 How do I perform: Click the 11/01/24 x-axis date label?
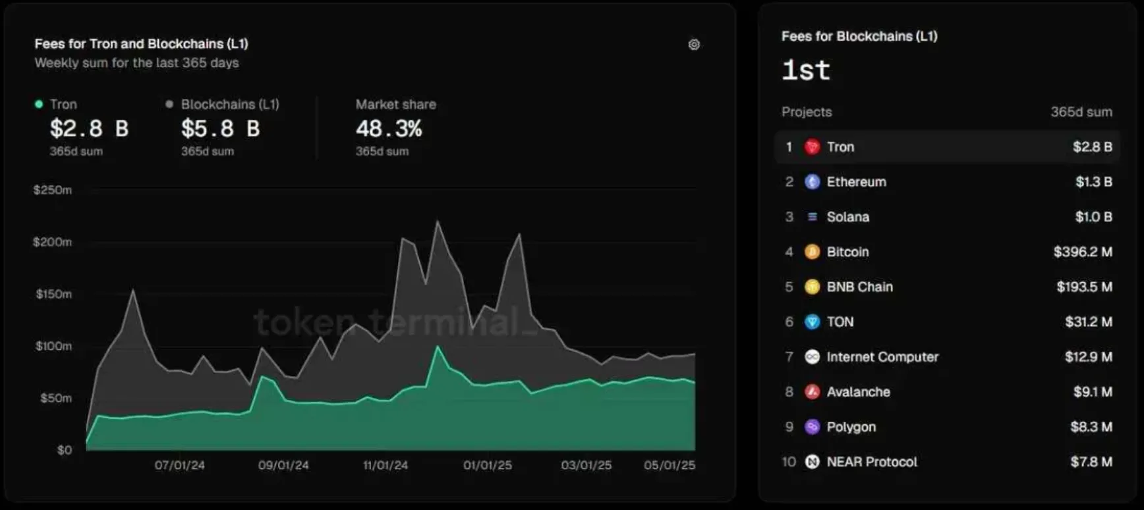point(386,465)
